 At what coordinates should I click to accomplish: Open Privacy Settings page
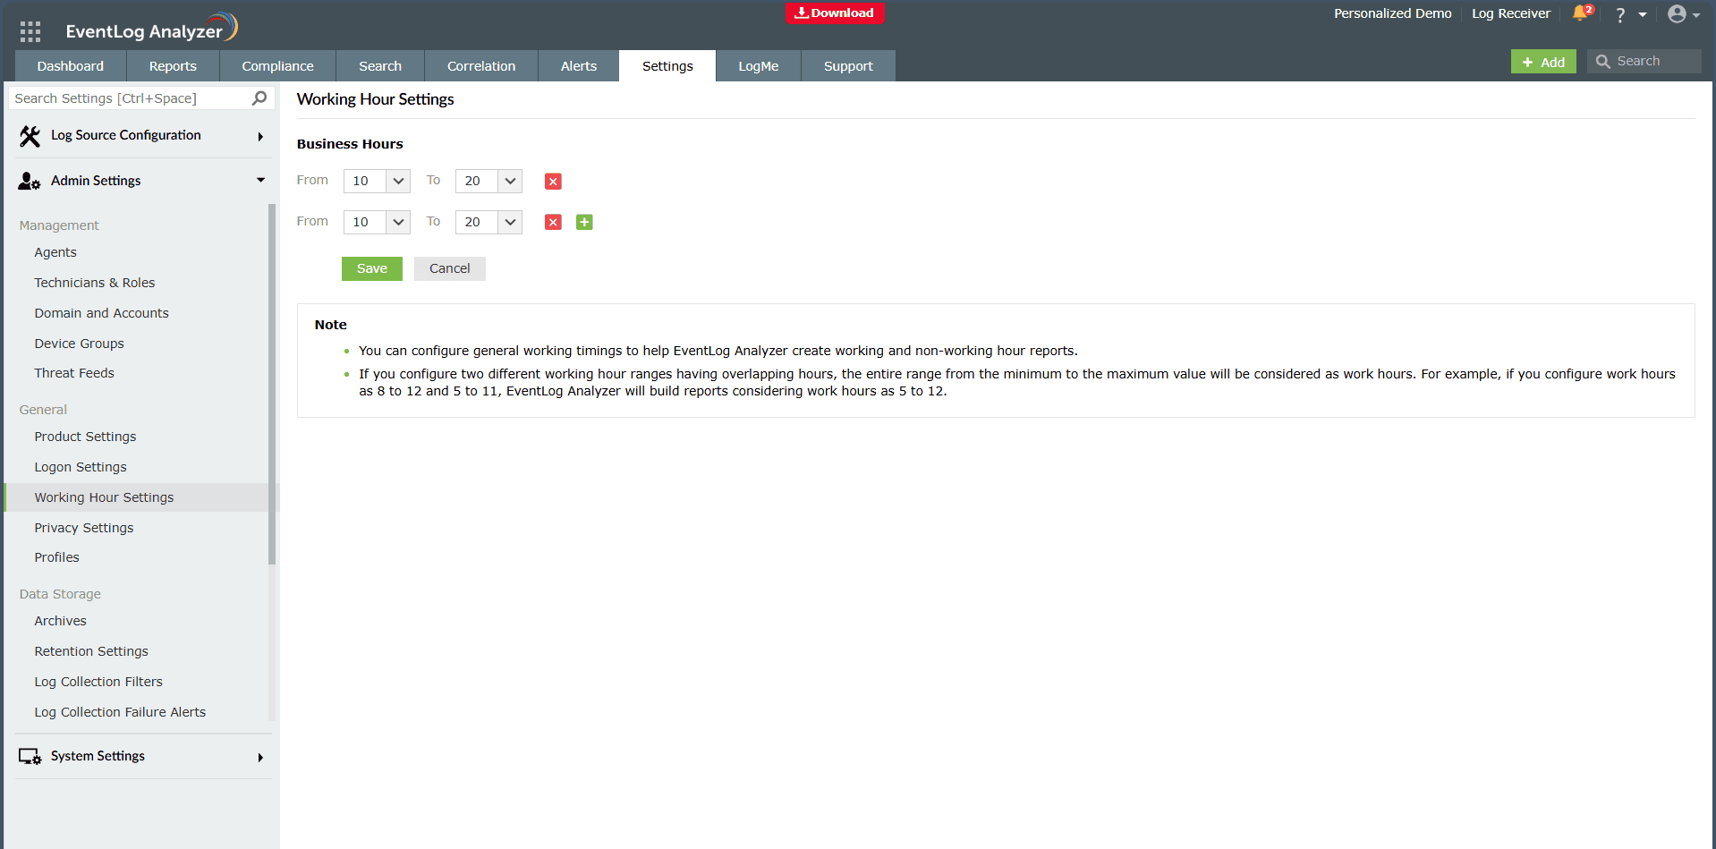click(84, 529)
